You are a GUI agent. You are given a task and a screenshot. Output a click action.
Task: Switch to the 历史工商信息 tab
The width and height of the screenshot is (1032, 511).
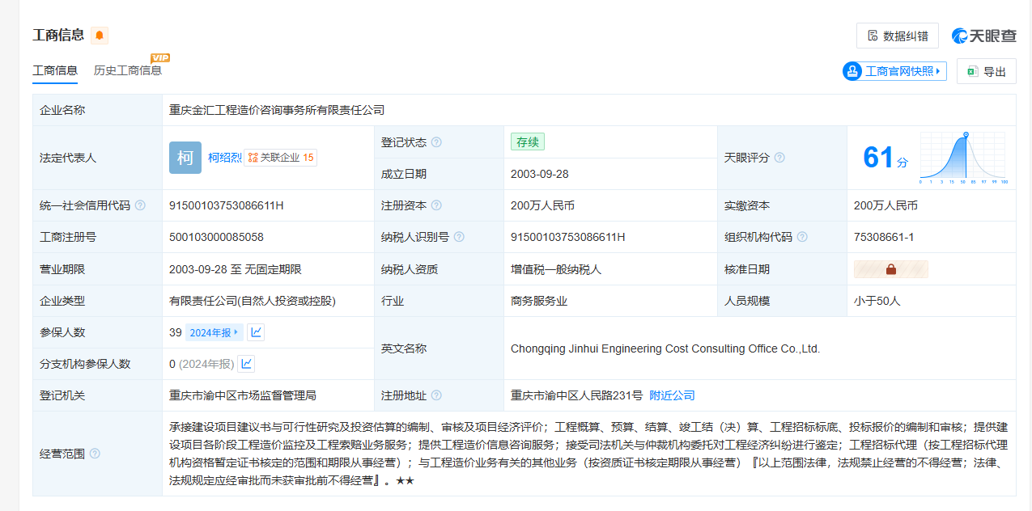[128, 70]
